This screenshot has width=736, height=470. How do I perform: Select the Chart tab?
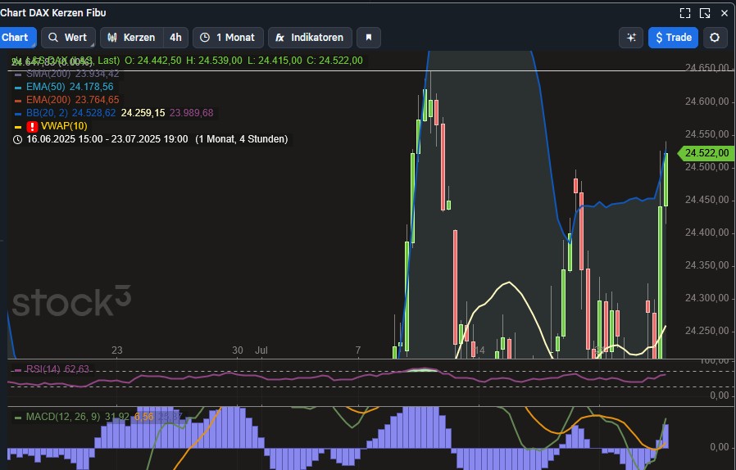click(x=16, y=38)
